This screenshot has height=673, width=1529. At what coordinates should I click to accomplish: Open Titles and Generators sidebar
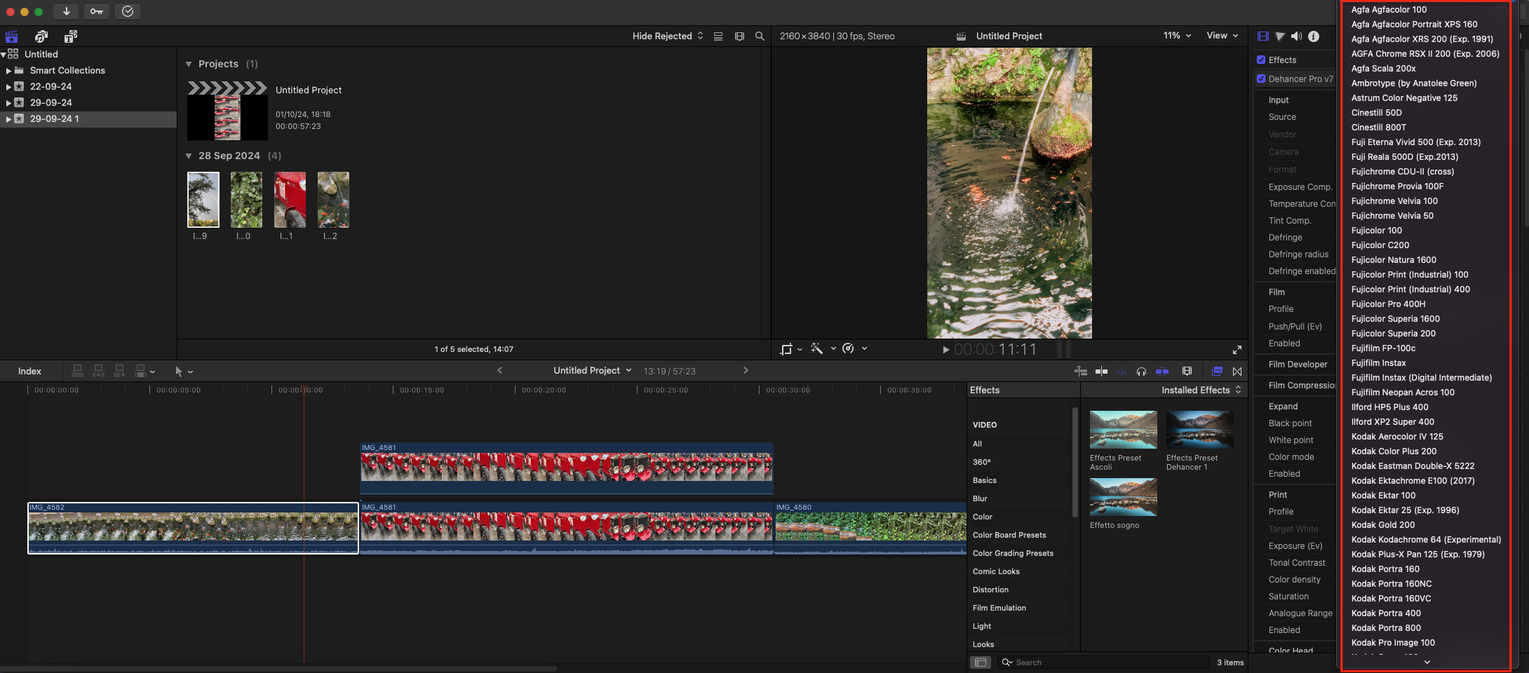[x=71, y=36]
